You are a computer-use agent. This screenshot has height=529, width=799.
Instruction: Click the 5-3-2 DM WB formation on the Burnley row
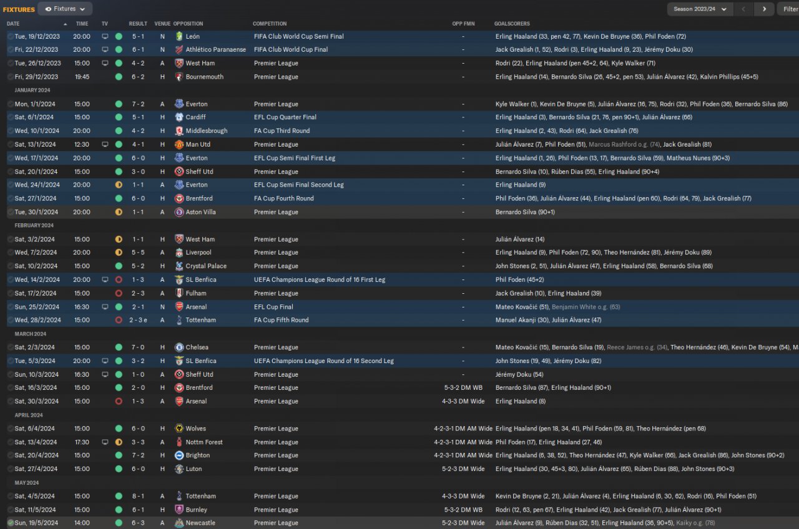coord(463,510)
